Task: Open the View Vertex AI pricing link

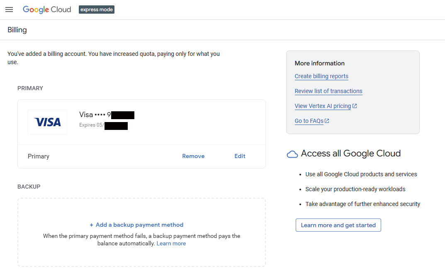Action: [323, 106]
